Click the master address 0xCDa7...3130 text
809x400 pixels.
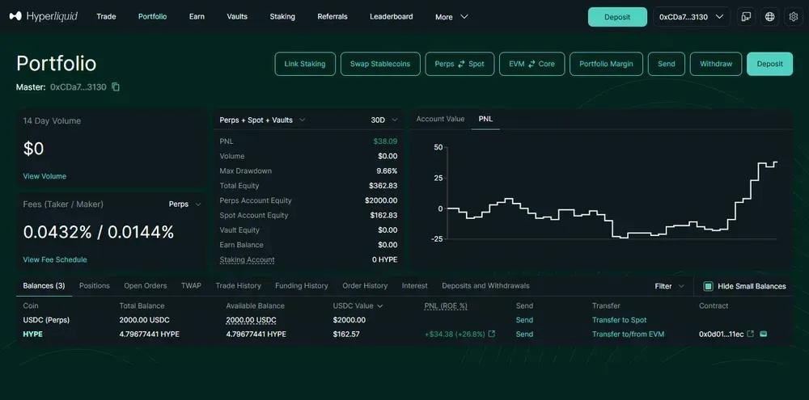(x=78, y=87)
